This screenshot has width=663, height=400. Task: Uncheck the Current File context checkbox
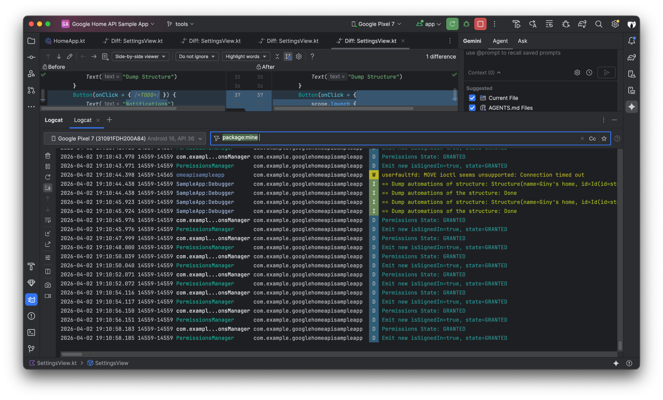click(x=472, y=98)
